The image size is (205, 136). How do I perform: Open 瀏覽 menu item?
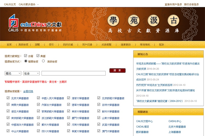click(x=37, y=45)
